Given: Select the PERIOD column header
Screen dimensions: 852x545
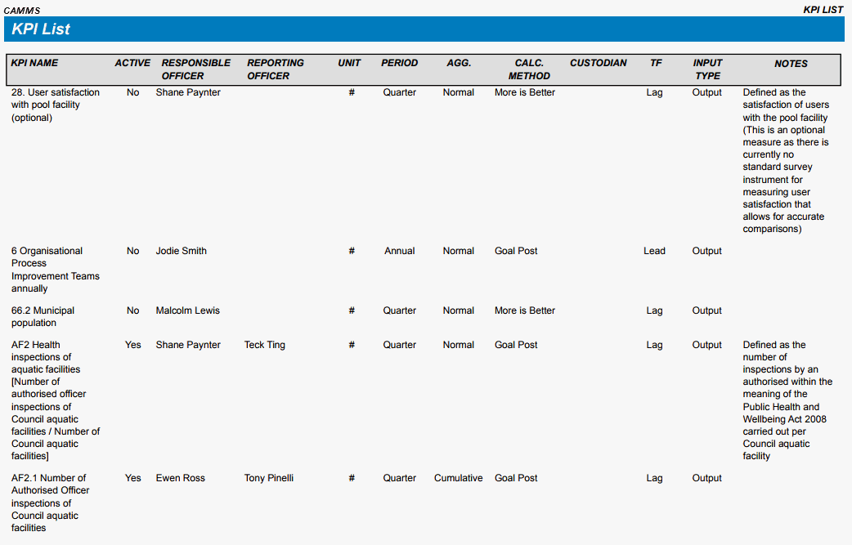Looking at the screenshot, I should (399, 63).
